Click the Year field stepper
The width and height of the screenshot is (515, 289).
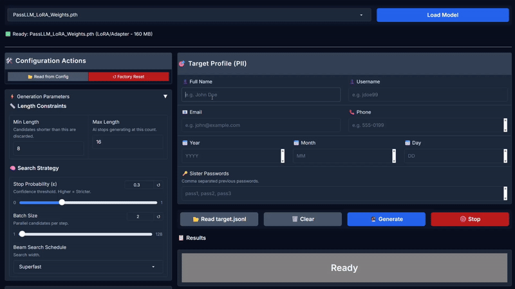pos(283,156)
